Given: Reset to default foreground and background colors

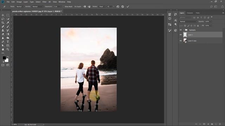Looking at the screenshot, I should coord(3,62).
